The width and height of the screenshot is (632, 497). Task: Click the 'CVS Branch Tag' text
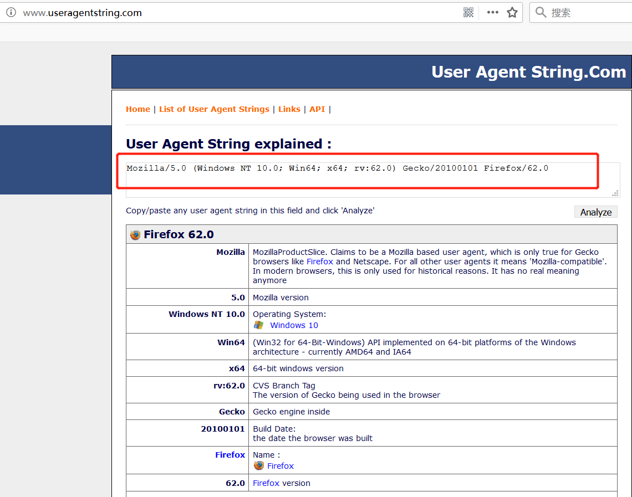coord(284,386)
